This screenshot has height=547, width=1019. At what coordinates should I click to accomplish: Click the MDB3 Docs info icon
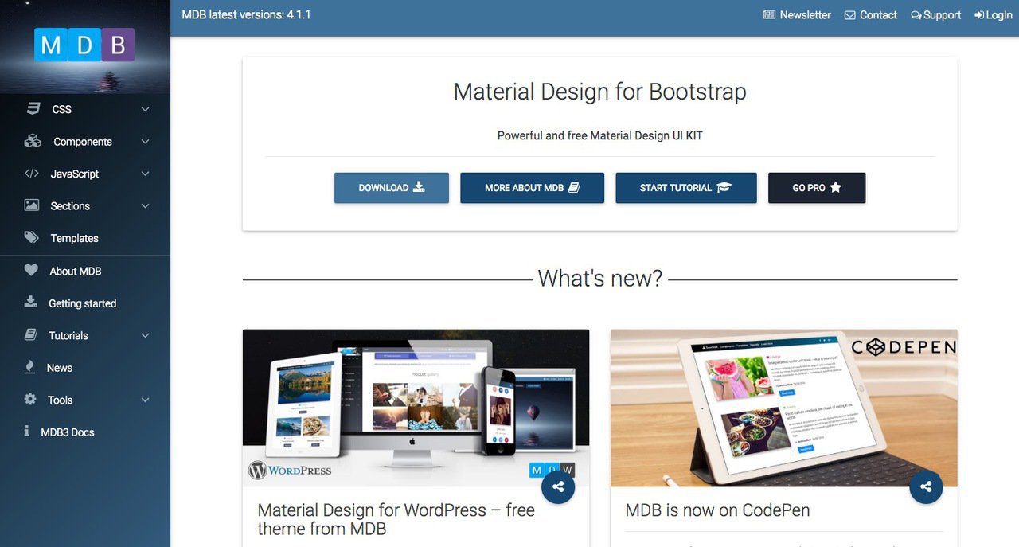(x=27, y=431)
